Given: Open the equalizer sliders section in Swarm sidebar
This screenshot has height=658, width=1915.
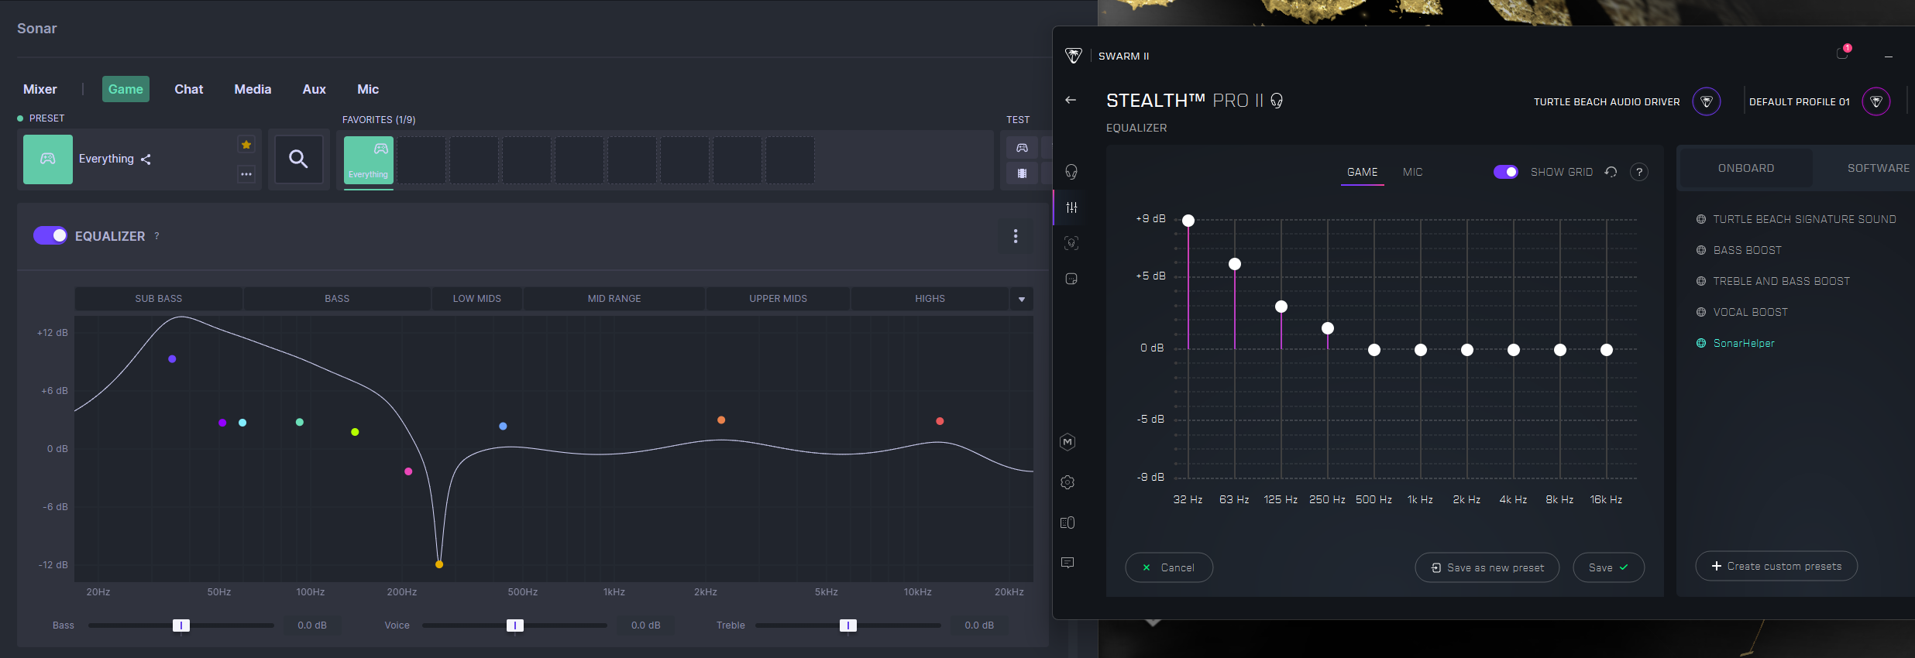Looking at the screenshot, I should 1071,207.
